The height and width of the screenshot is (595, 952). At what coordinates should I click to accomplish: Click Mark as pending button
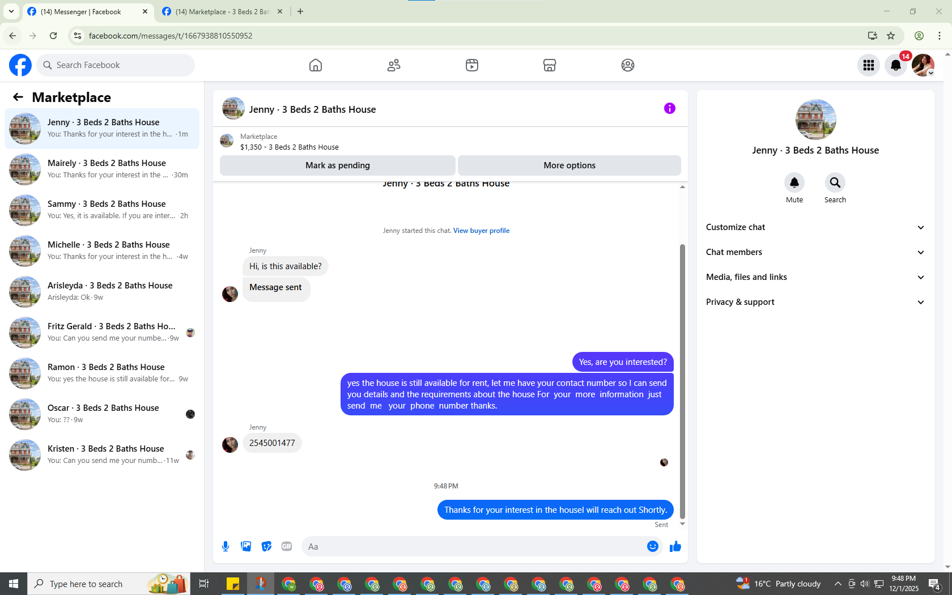pos(338,165)
